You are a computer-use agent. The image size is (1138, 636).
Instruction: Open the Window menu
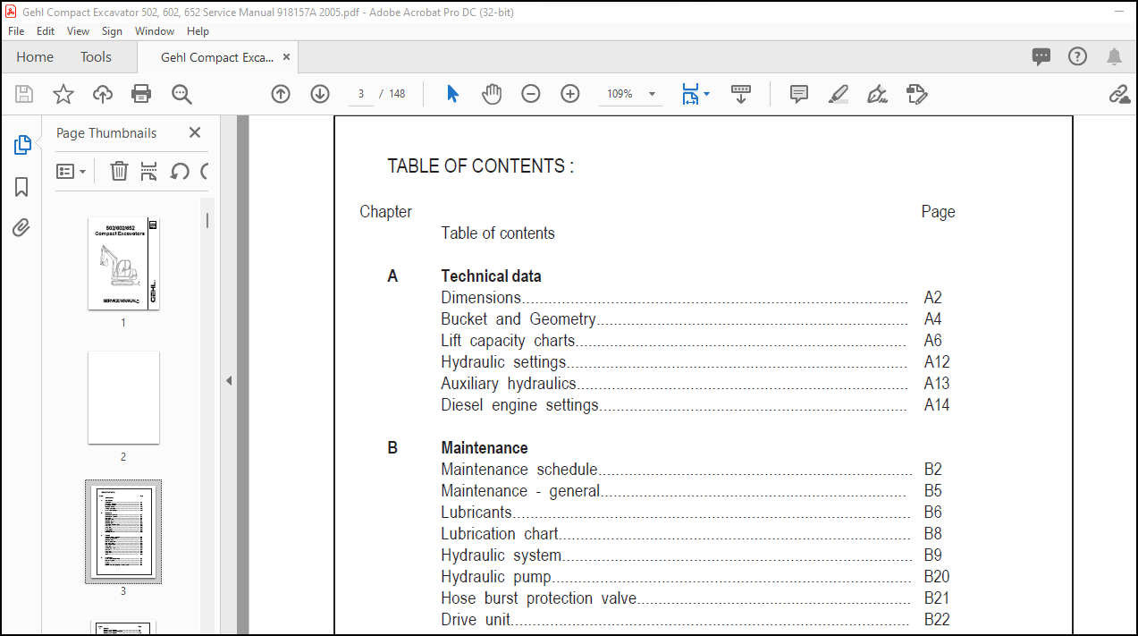[x=155, y=30]
